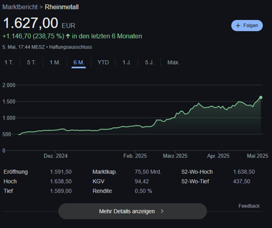Switch chart to Max. range
This screenshot has height=228, width=272.
click(173, 62)
